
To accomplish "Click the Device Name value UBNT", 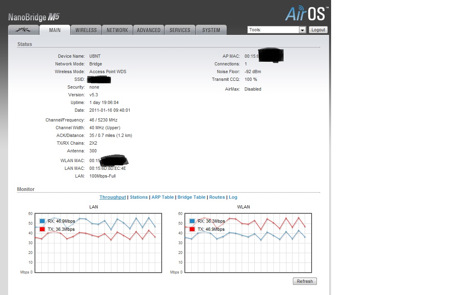I will pyautogui.click(x=95, y=56).
